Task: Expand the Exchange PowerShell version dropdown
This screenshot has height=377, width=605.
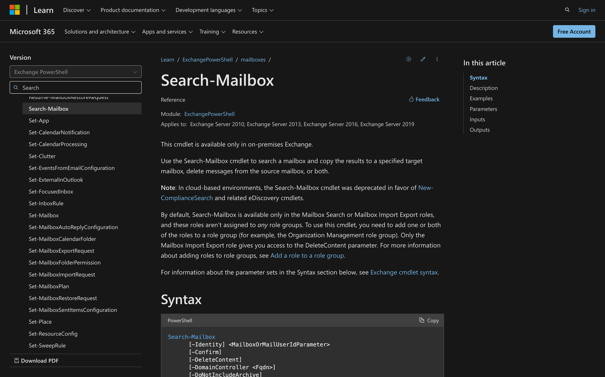Action: [76, 72]
